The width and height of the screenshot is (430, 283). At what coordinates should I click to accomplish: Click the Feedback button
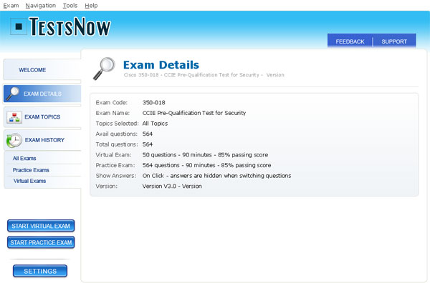(x=350, y=41)
